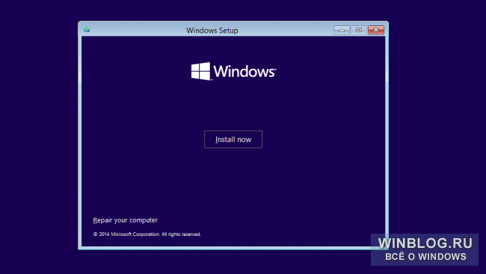
Task: Click the Install now button
Action: [233, 140]
